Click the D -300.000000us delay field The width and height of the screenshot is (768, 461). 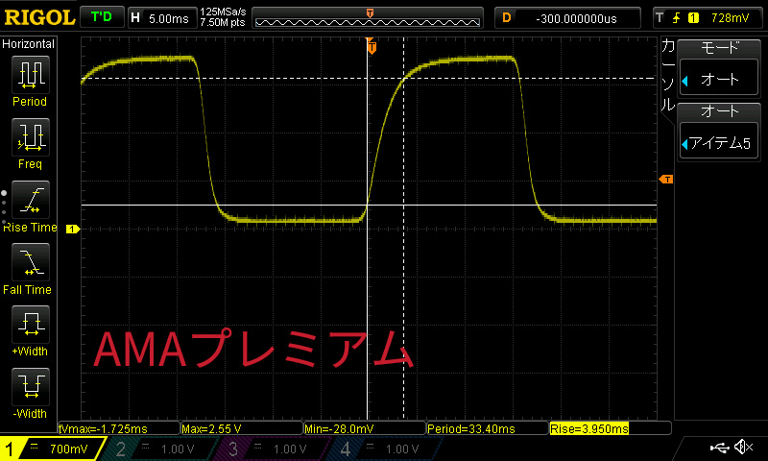pos(567,18)
